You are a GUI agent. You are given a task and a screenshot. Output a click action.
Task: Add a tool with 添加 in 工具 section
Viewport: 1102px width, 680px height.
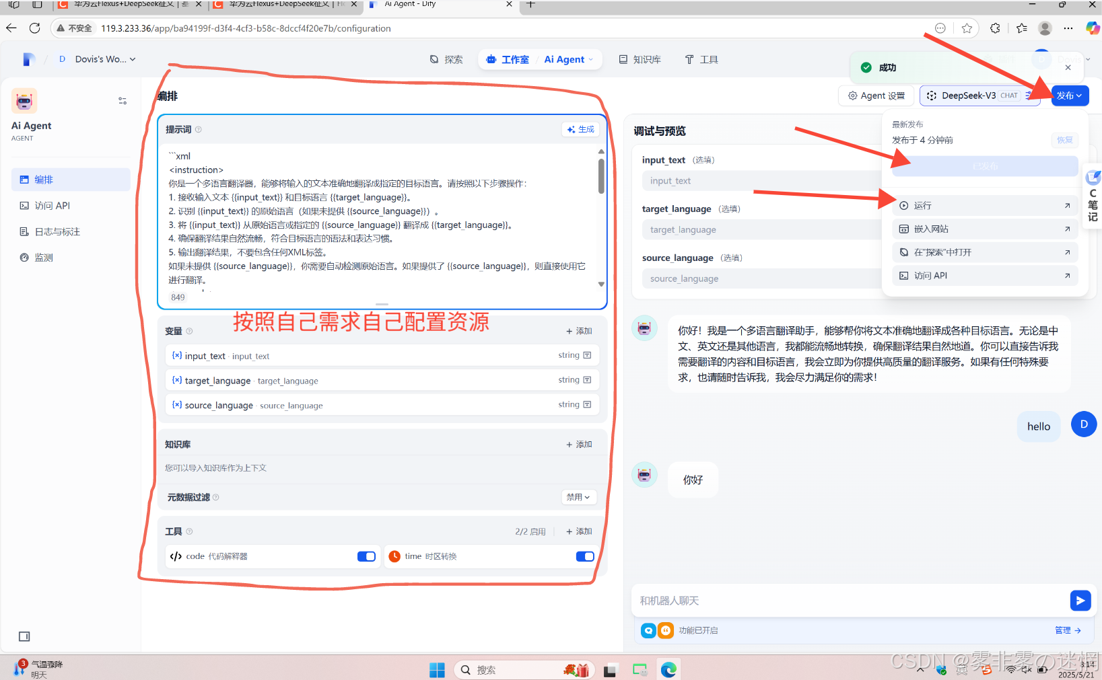tap(579, 531)
